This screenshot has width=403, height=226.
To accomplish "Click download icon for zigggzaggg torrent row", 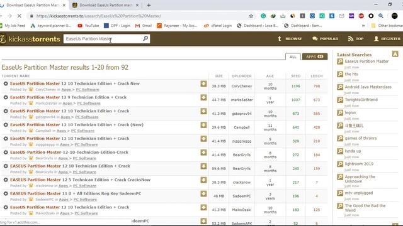I will (203, 139).
